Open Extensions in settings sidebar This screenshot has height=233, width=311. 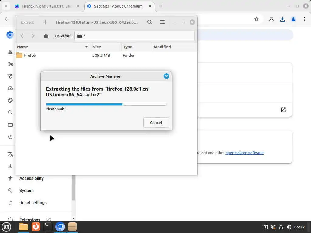point(30,219)
